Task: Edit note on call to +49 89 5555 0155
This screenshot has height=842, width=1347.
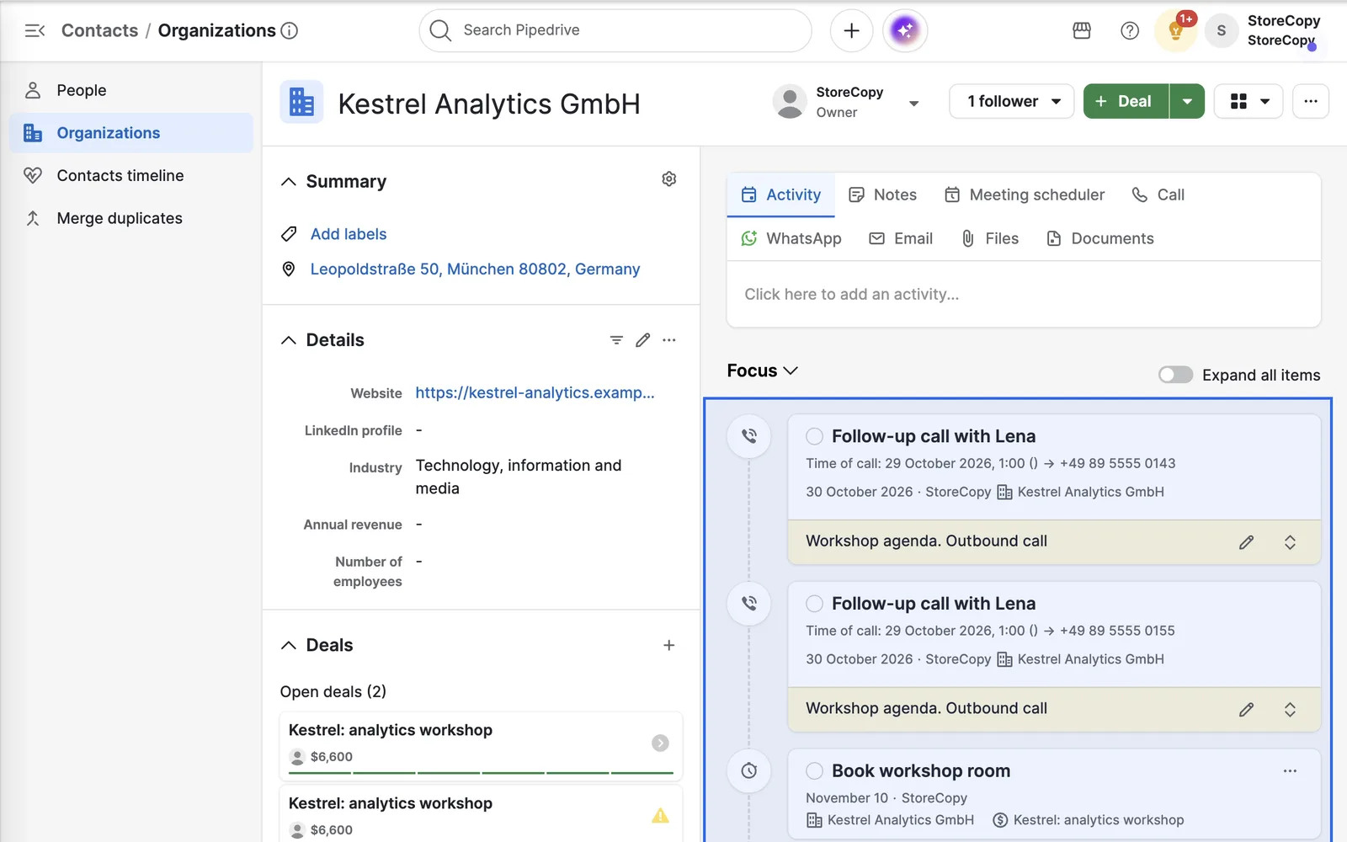Action: (x=1247, y=710)
